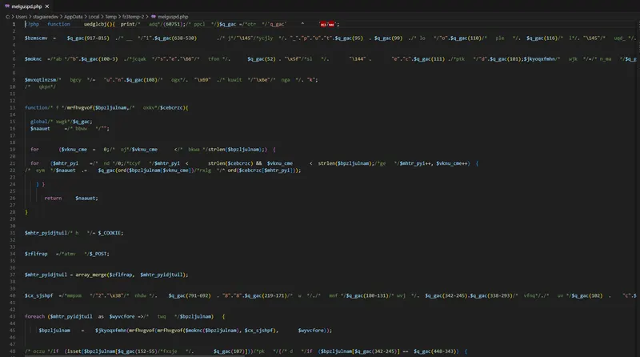The image size is (640, 357).
Task: Click the print statement on line 1
Action: [127, 24]
